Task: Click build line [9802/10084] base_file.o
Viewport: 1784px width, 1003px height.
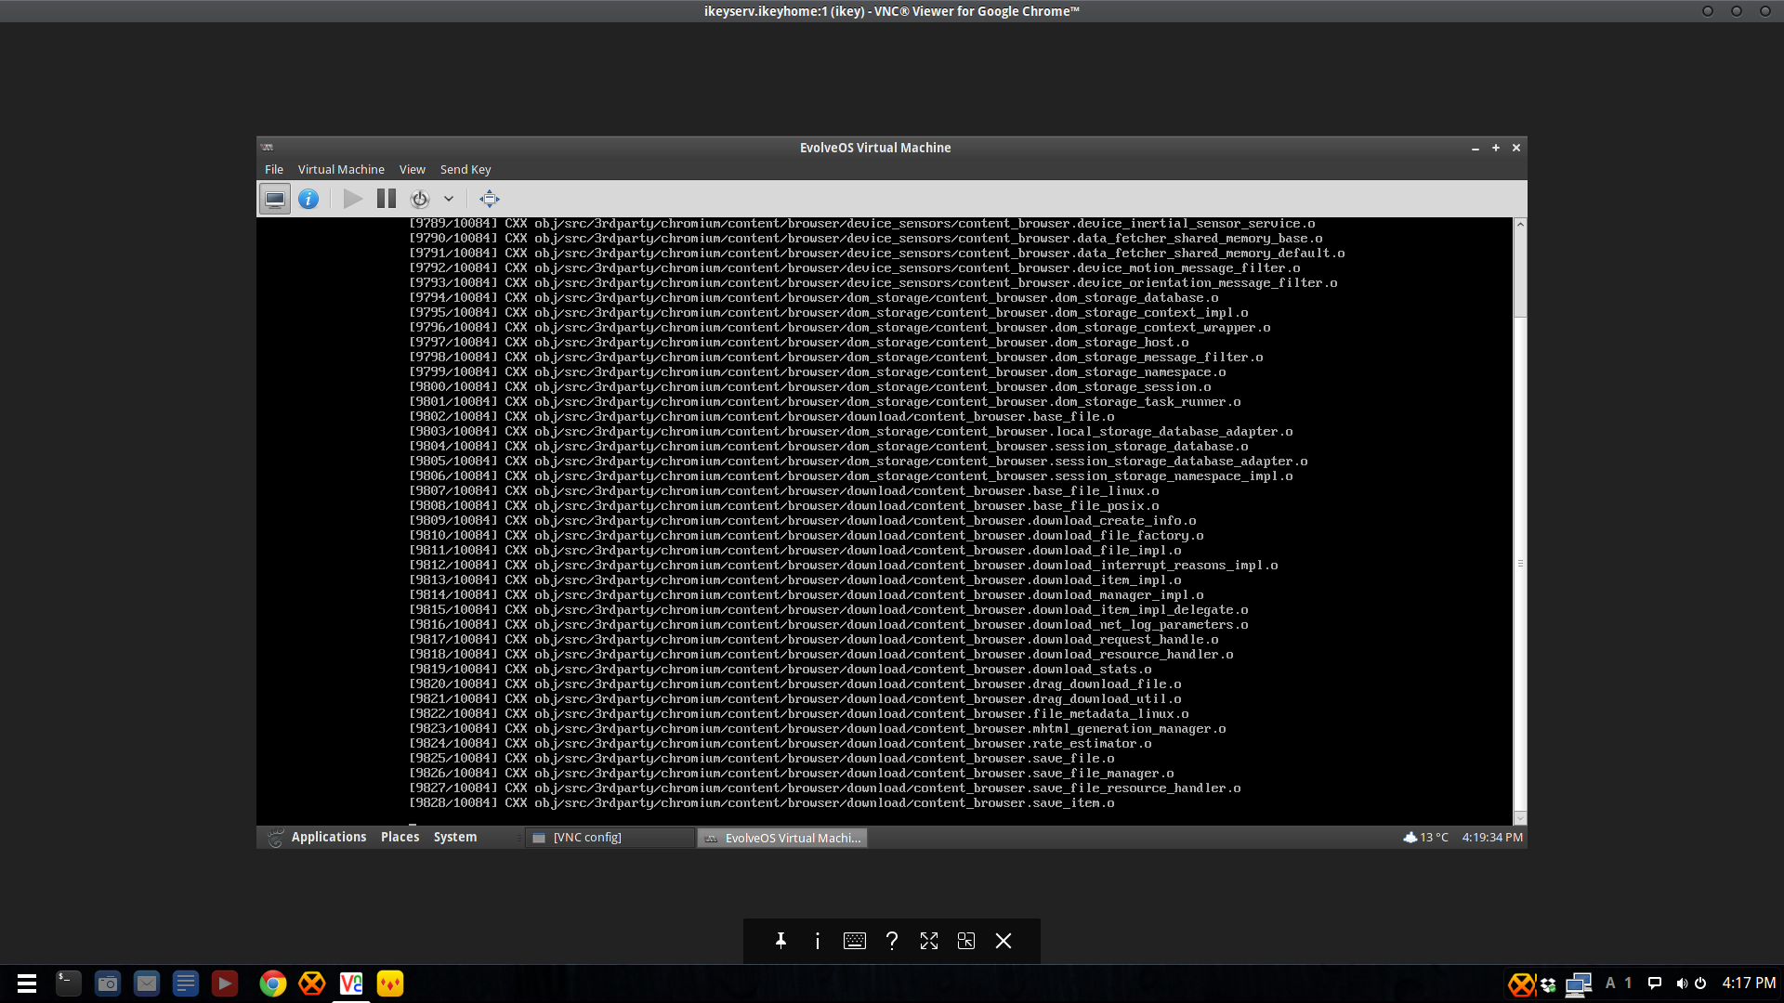Action: pos(762,417)
